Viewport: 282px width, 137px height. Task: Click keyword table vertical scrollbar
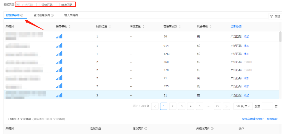(280, 37)
